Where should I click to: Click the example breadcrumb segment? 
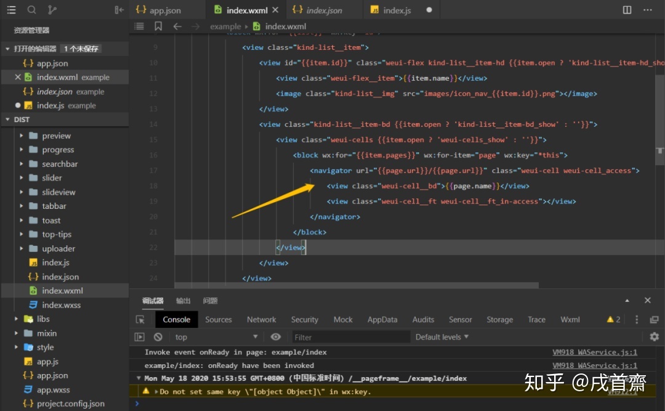pyautogui.click(x=225, y=26)
